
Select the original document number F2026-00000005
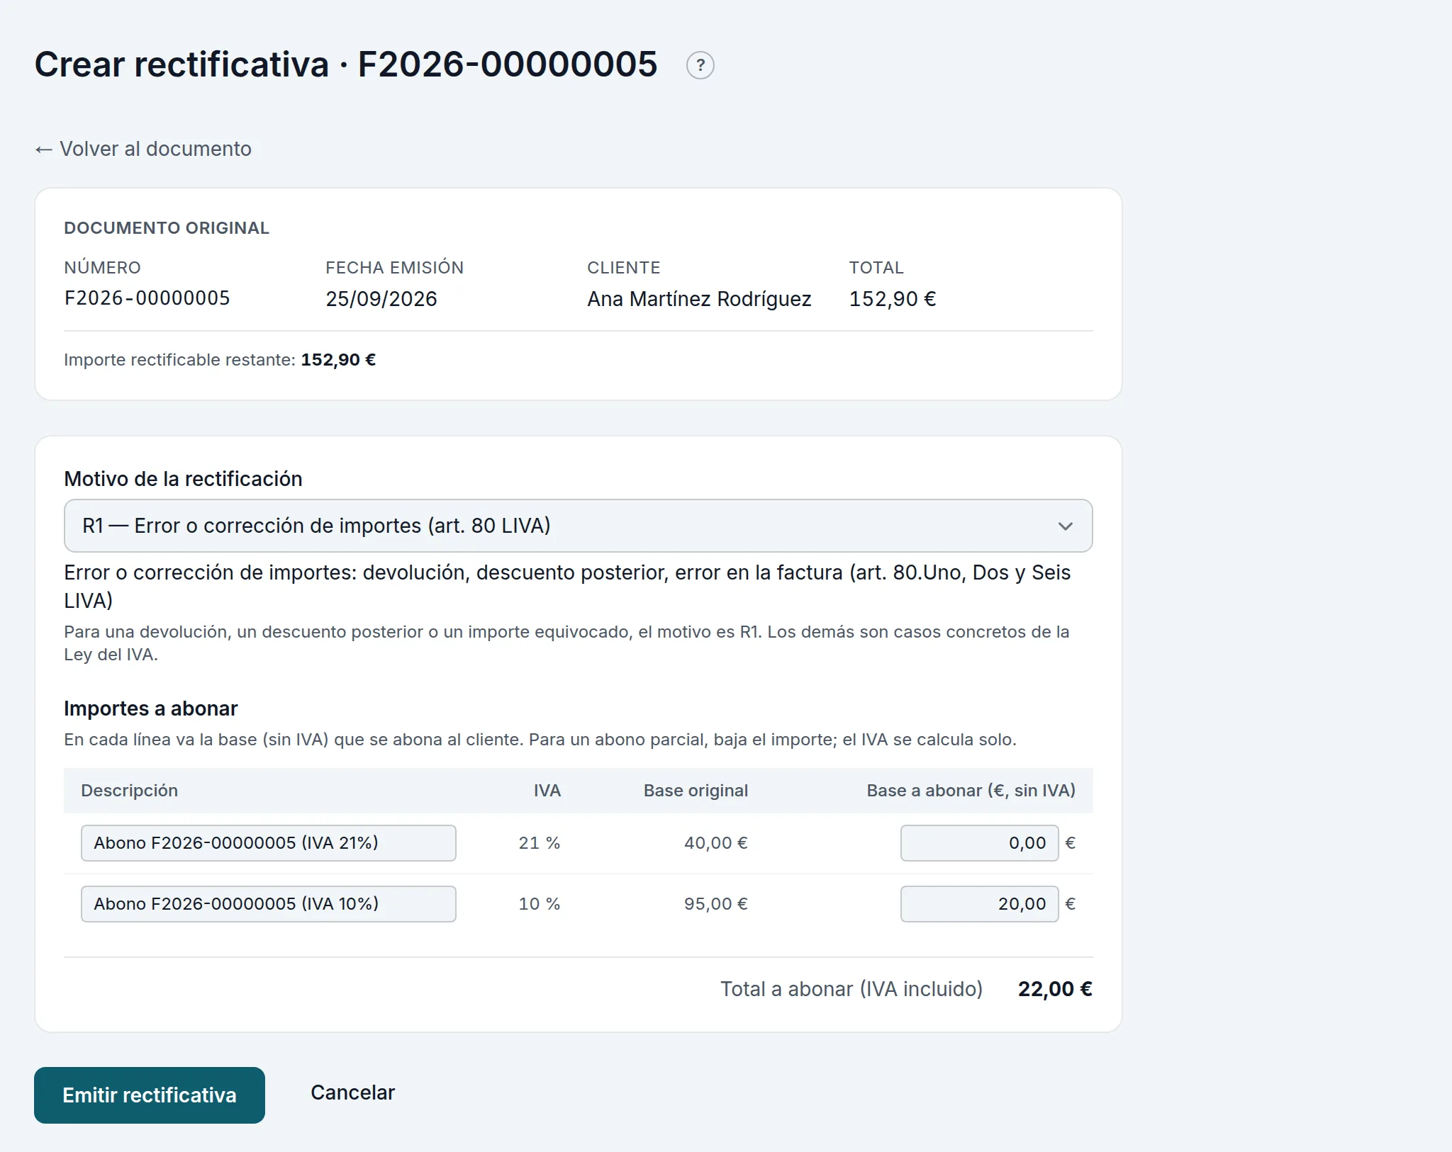coord(147,298)
